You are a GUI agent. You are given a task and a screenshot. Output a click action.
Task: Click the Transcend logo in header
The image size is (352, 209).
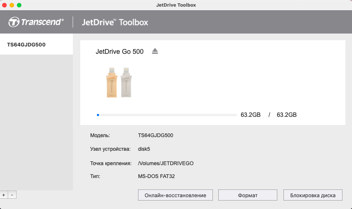(36, 22)
